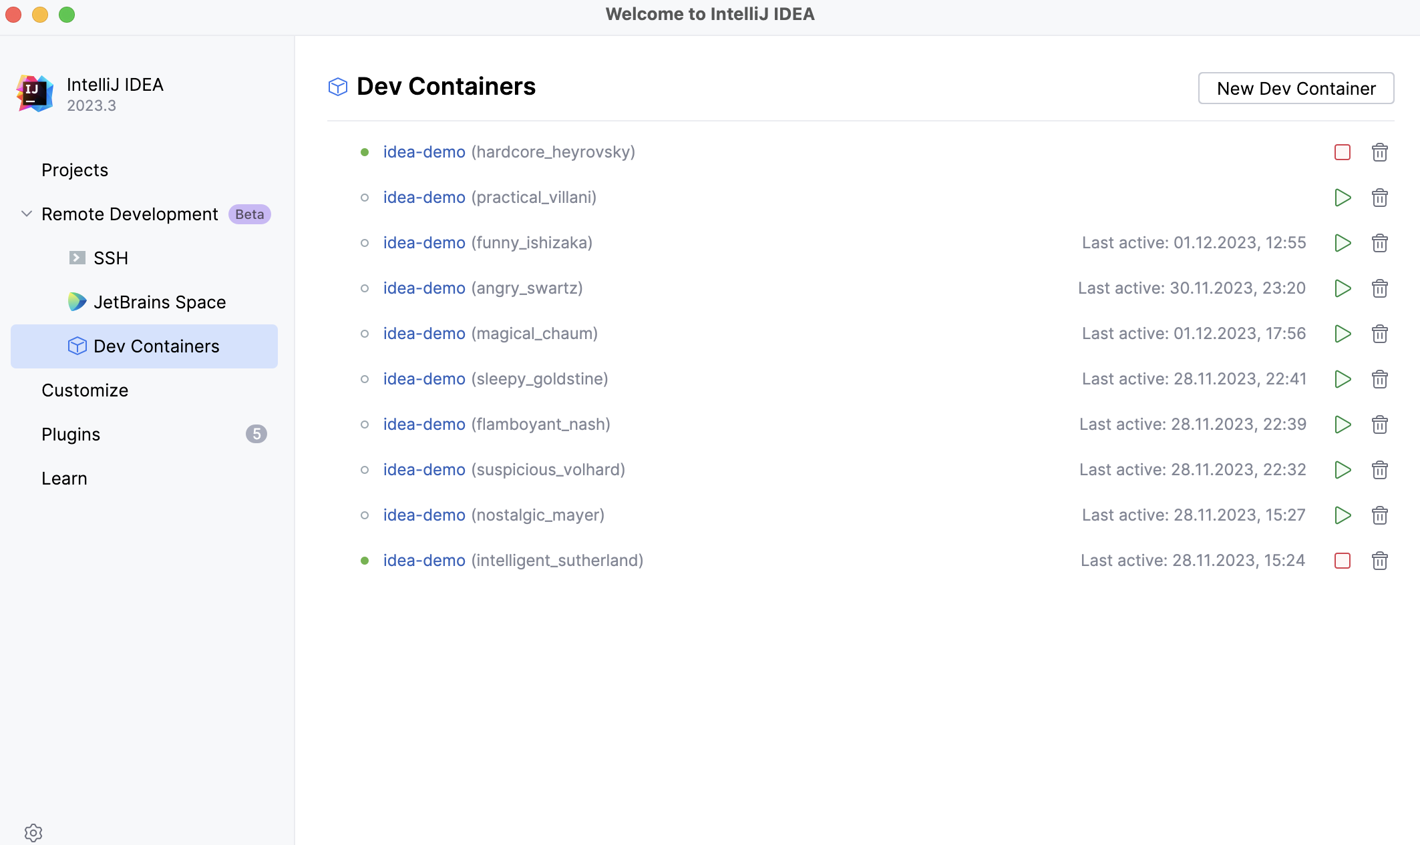1420x845 pixels.
Task: Select Dev Containers in sidebar
Action: click(144, 346)
